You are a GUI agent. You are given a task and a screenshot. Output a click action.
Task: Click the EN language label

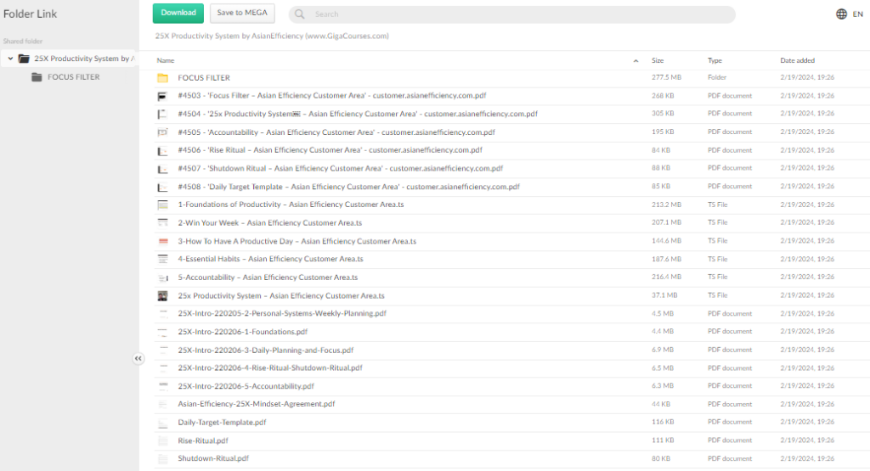pos(858,14)
